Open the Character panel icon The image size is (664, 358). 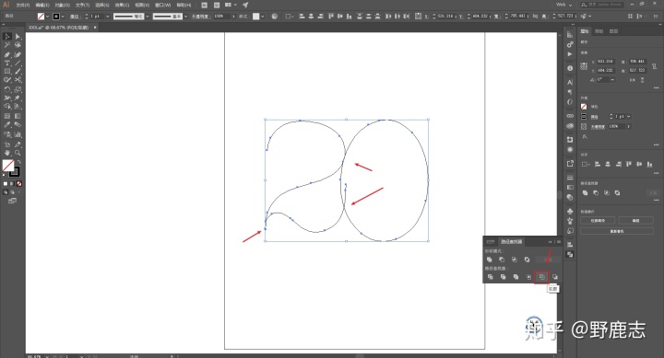[x=570, y=82]
